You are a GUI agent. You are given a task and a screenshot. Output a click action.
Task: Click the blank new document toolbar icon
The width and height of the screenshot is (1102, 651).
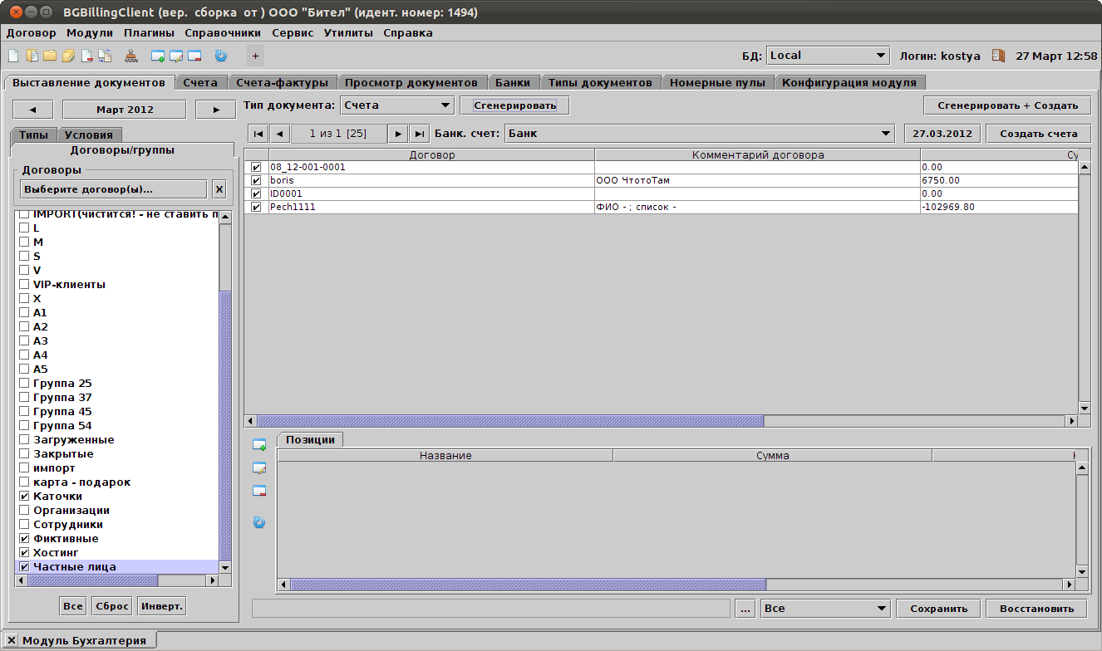pyautogui.click(x=12, y=56)
